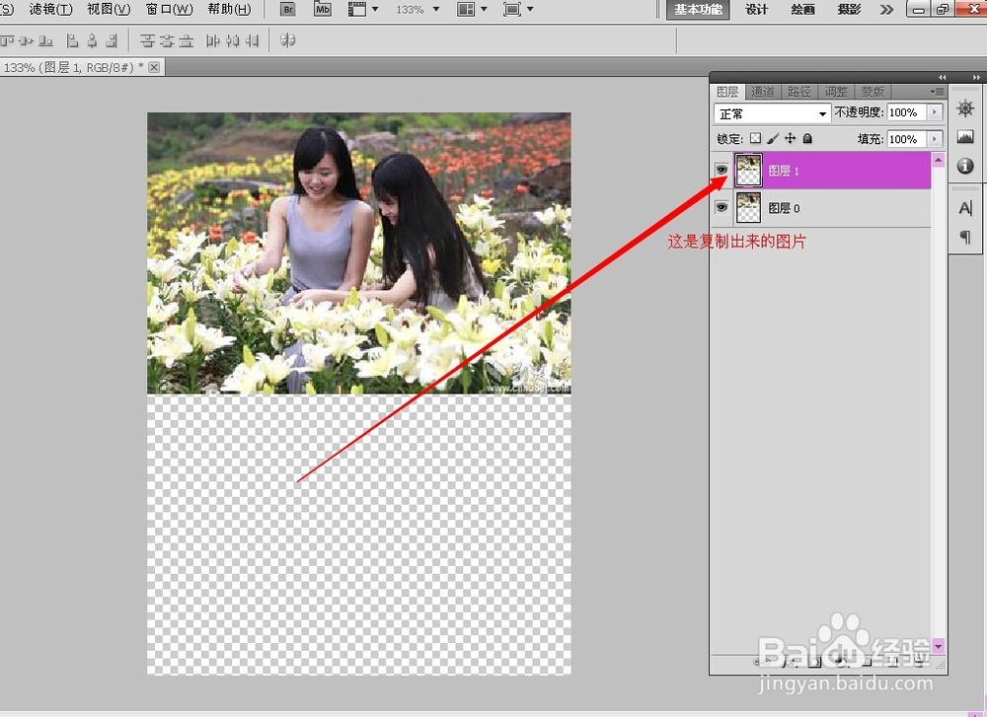The image size is (987, 717).
Task: Open the Info panel icon
Action: coord(965,166)
